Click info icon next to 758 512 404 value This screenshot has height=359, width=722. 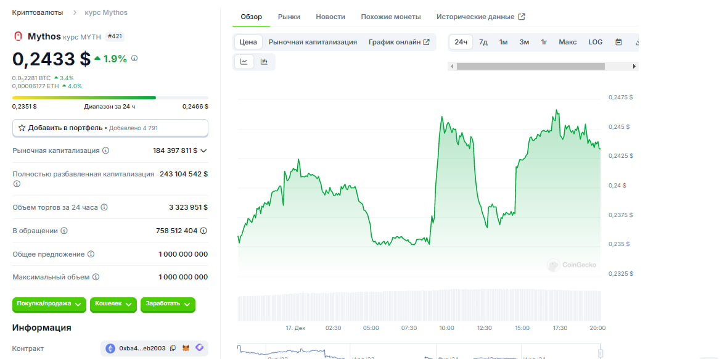(203, 231)
